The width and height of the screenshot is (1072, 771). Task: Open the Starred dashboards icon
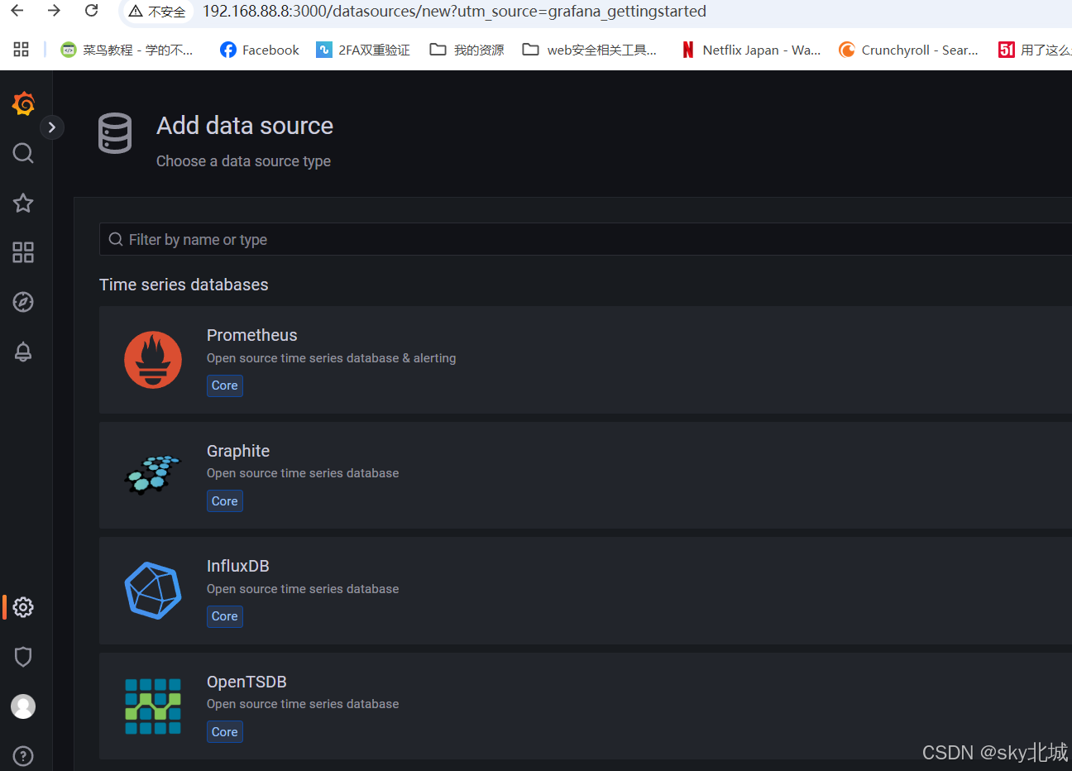[23, 203]
